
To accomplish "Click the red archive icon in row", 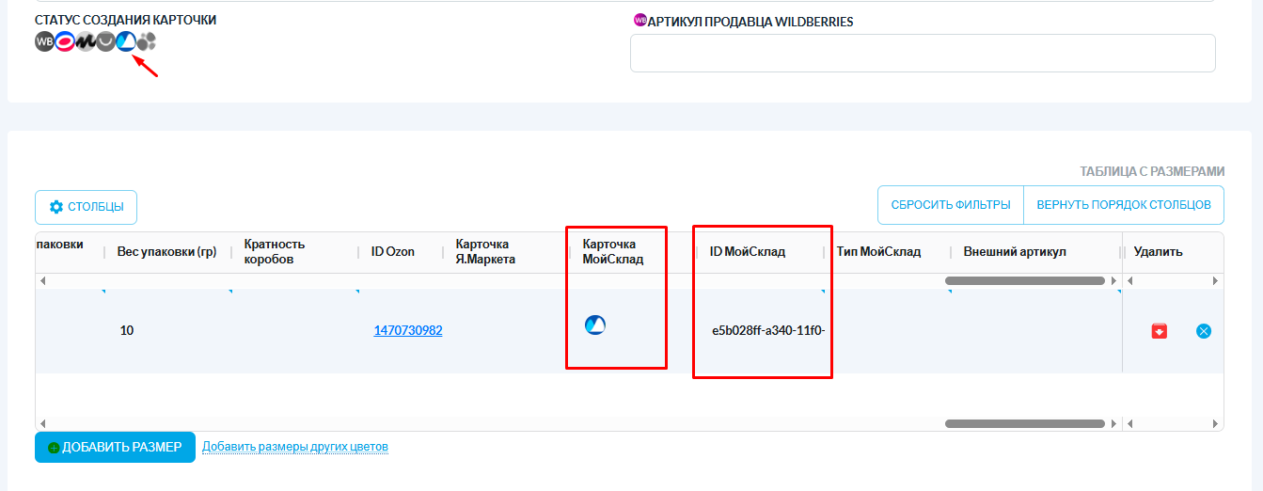I will [x=1160, y=330].
